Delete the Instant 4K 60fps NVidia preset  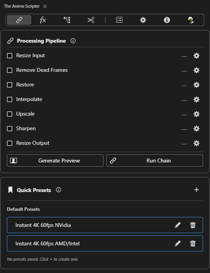193,225
